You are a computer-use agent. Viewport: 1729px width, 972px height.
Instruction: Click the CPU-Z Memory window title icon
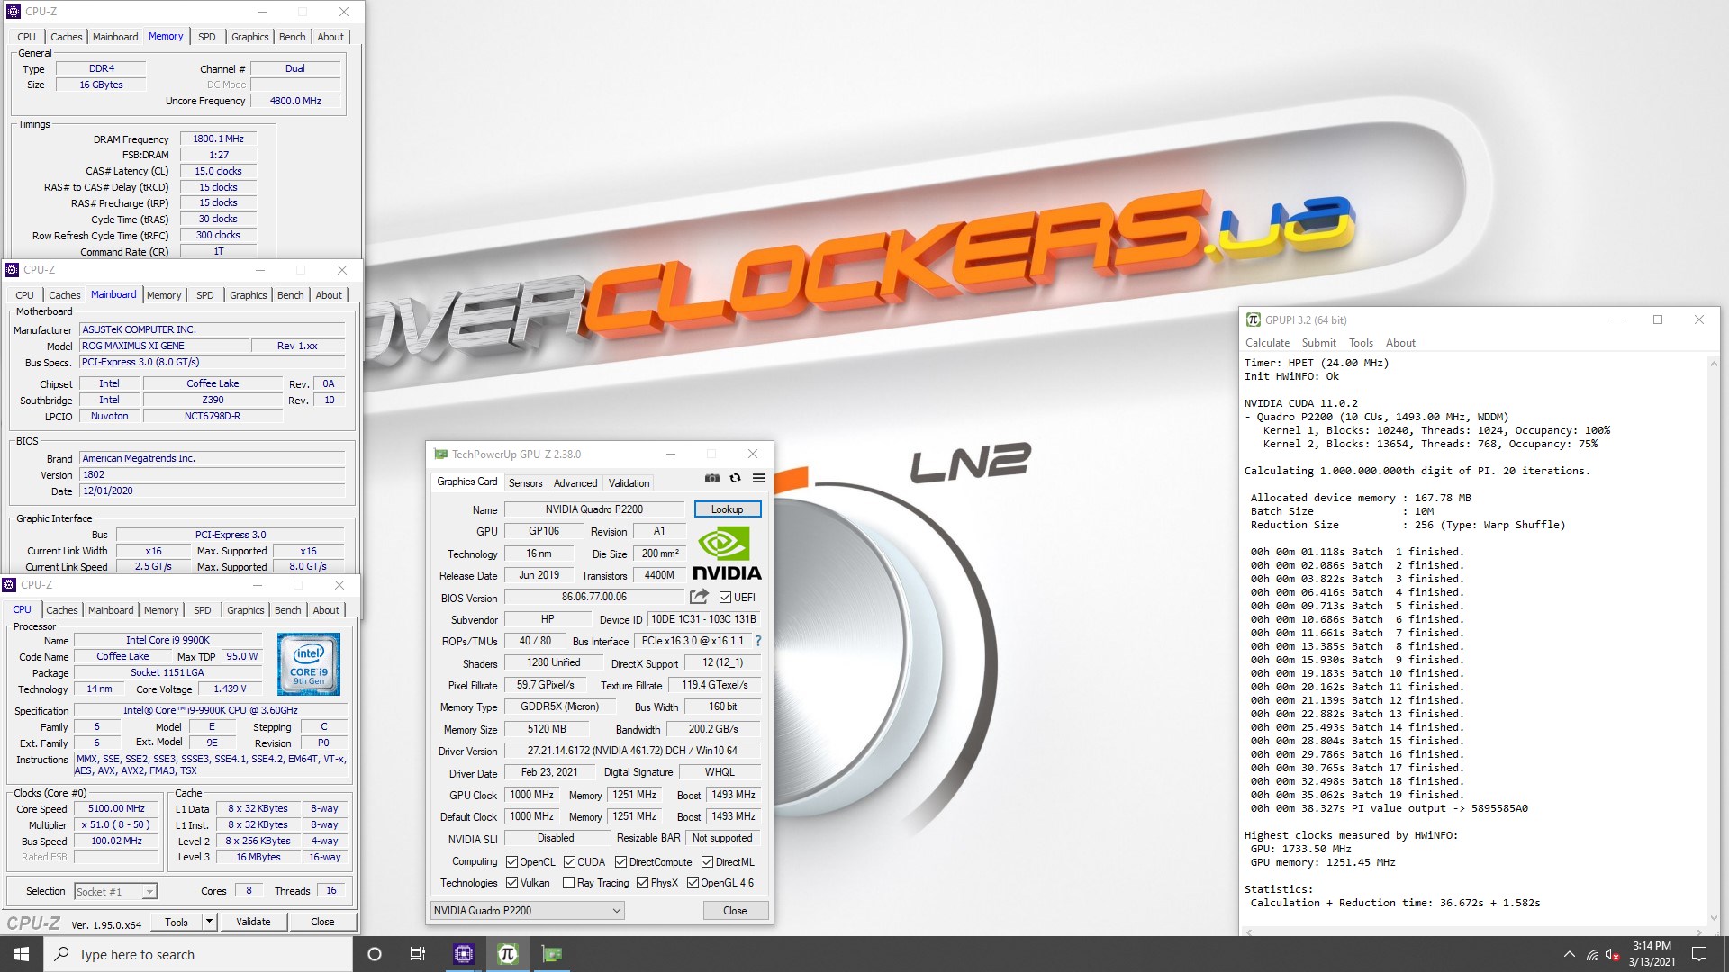coord(13,12)
